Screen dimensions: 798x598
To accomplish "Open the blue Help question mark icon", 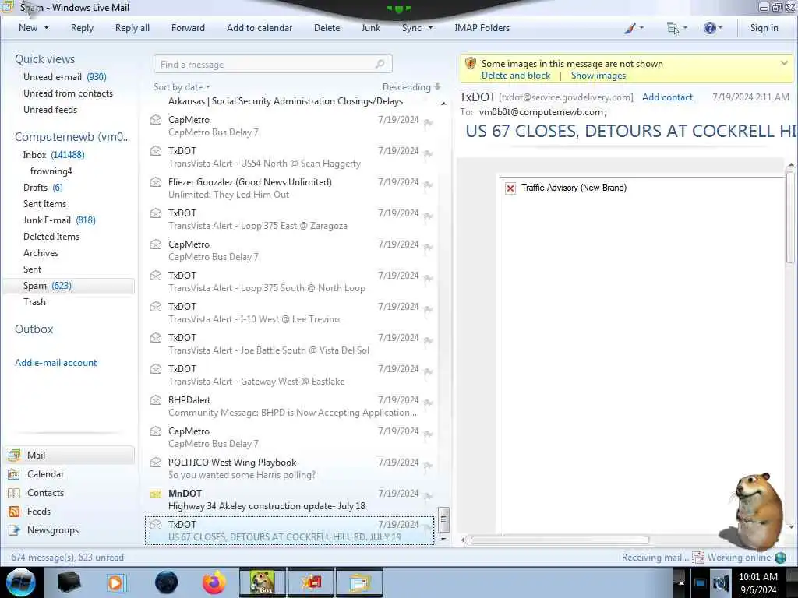I will click(709, 28).
